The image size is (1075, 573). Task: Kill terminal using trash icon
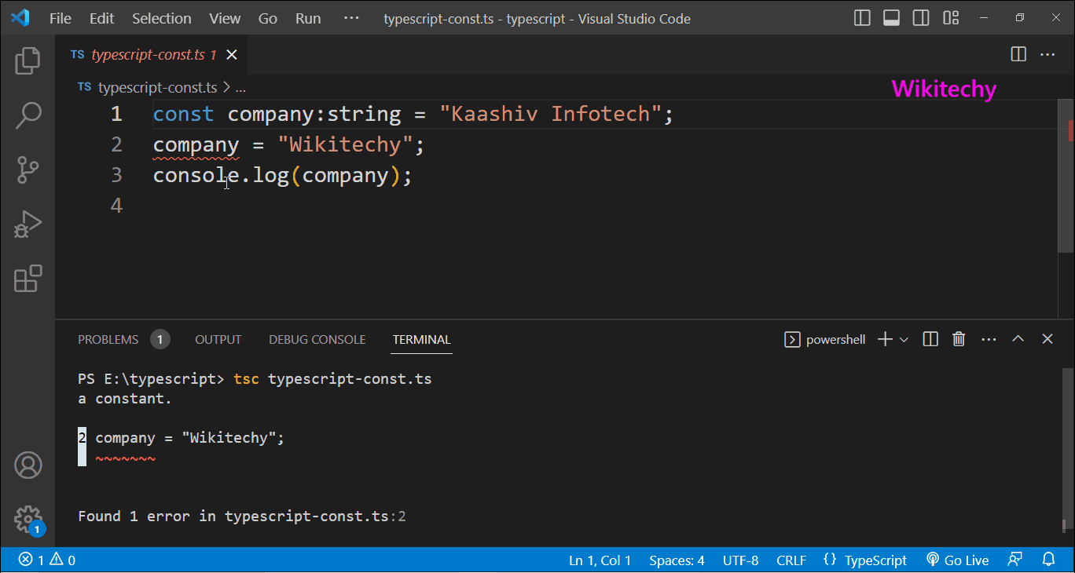coord(959,339)
